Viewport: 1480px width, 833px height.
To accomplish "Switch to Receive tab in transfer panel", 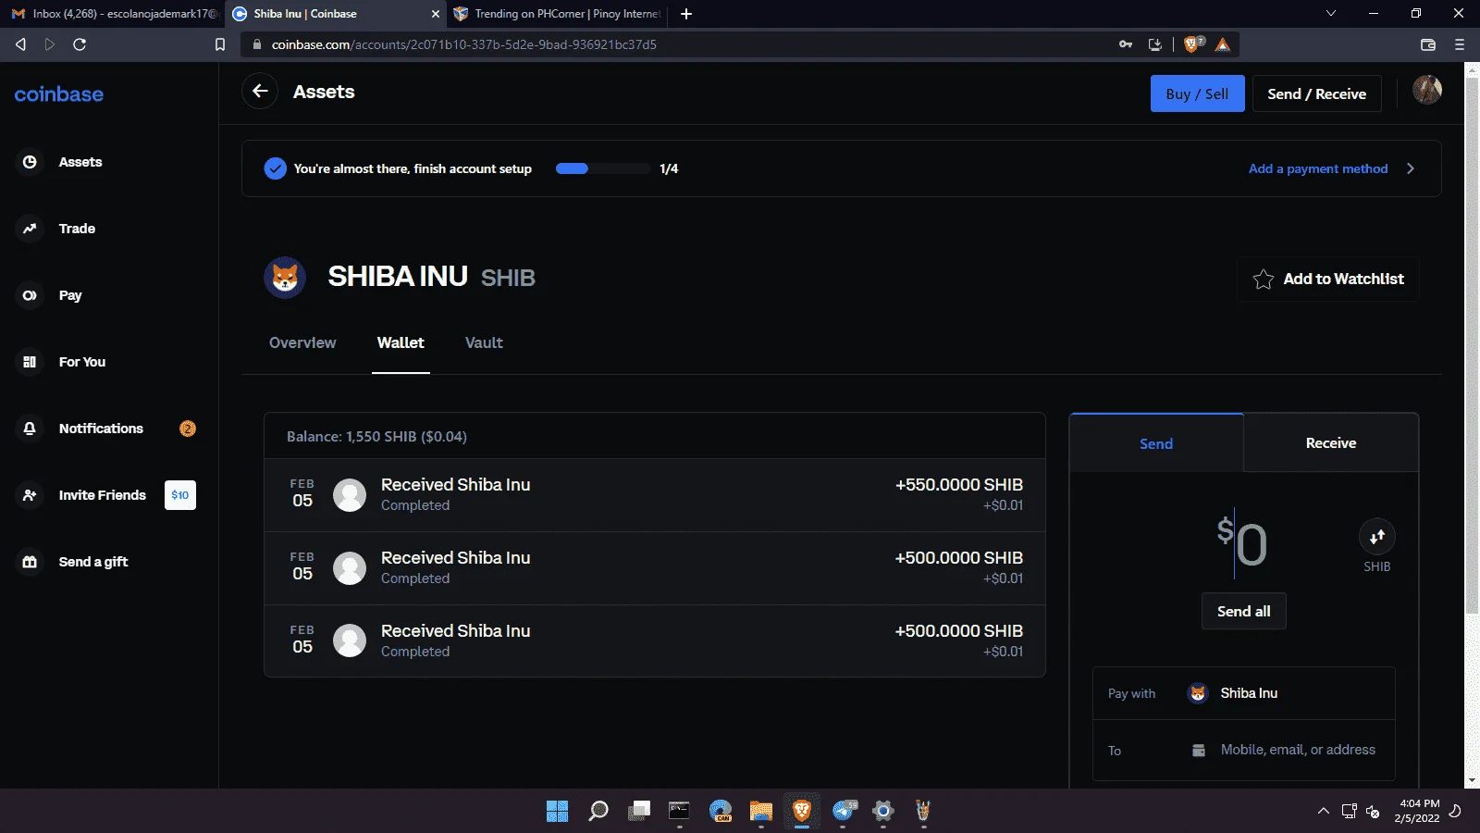I will pyautogui.click(x=1331, y=443).
